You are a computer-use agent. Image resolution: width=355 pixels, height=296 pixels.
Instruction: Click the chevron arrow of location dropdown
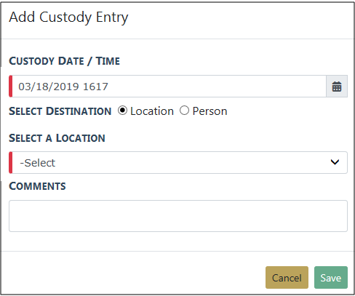[x=335, y=162]
